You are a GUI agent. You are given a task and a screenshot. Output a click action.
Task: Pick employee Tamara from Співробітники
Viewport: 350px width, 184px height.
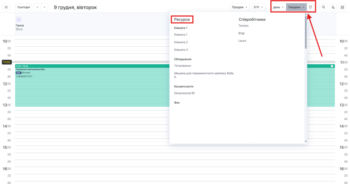[243, 26]
